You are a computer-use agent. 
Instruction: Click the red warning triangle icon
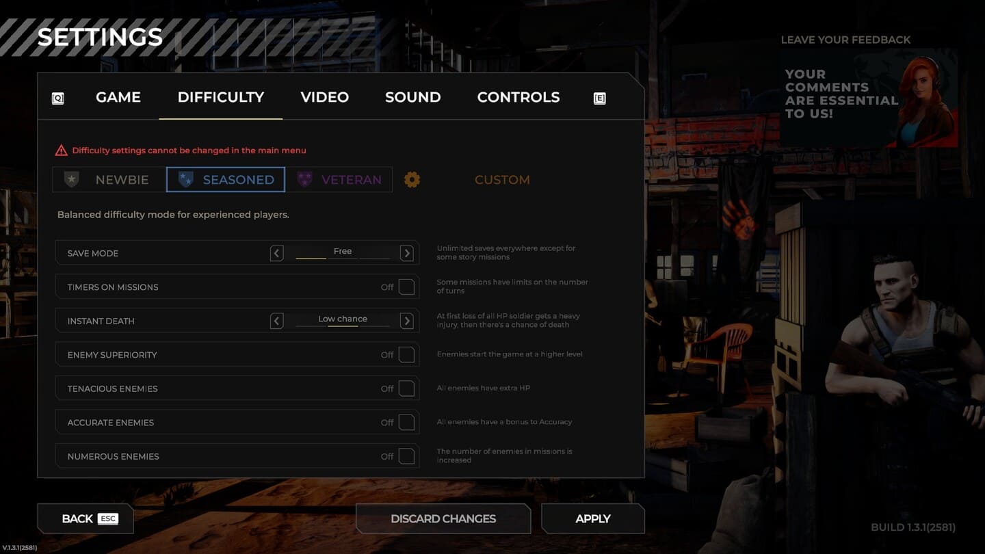62,150
